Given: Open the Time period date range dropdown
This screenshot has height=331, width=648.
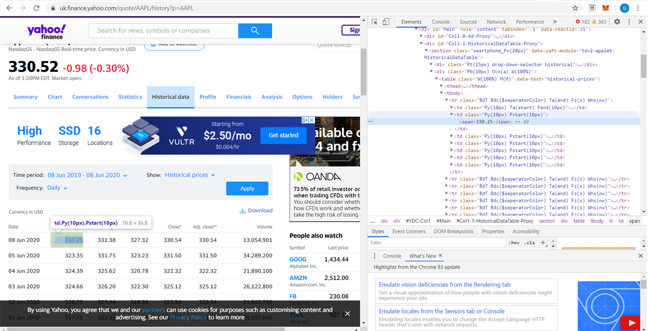Looking at the screenshot, I should 87,175.
